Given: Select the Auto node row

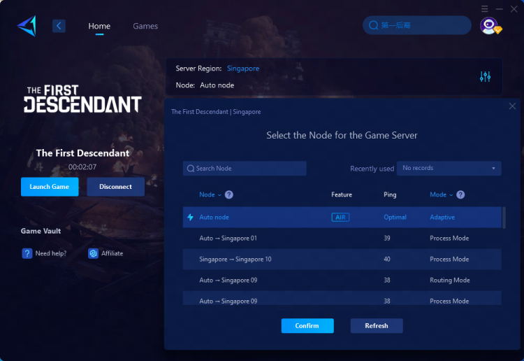Looking at the screenshot, I should pos(342,217).
